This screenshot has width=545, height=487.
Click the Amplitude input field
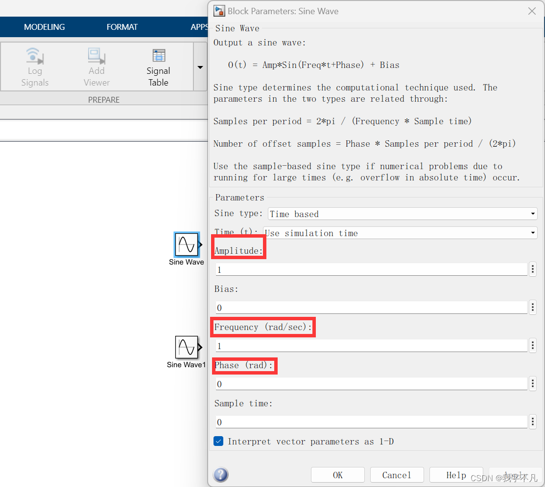tap(372, 270)
